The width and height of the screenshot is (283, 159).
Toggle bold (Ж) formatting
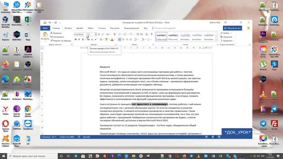click(76, 39)
